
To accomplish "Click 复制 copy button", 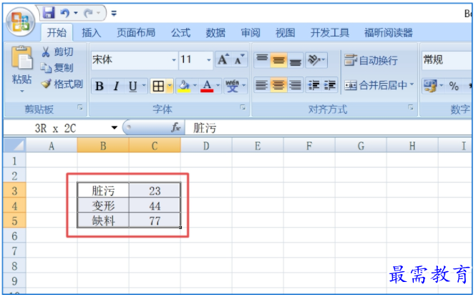I will click(x=57, y=68).
